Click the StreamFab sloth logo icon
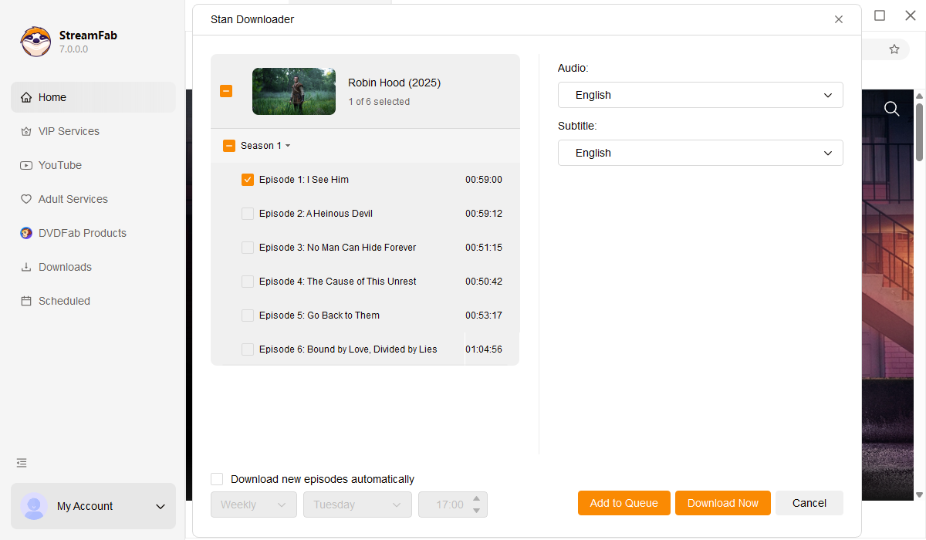The width and height of the screenshot is (926, 540). pos(35,42)
